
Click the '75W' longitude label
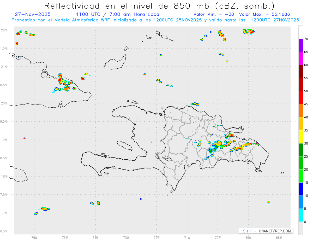click(x=65, y=237)
